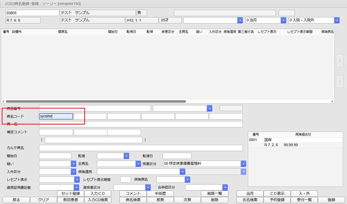Open the 合併症区分 dropdown
The width and height of the screenshot is (347, 204).
225,187
